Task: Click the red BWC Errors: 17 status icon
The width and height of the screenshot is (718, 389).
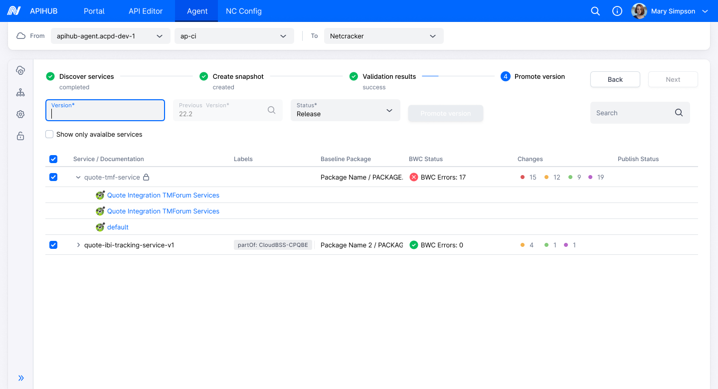Action: [413, 177]
